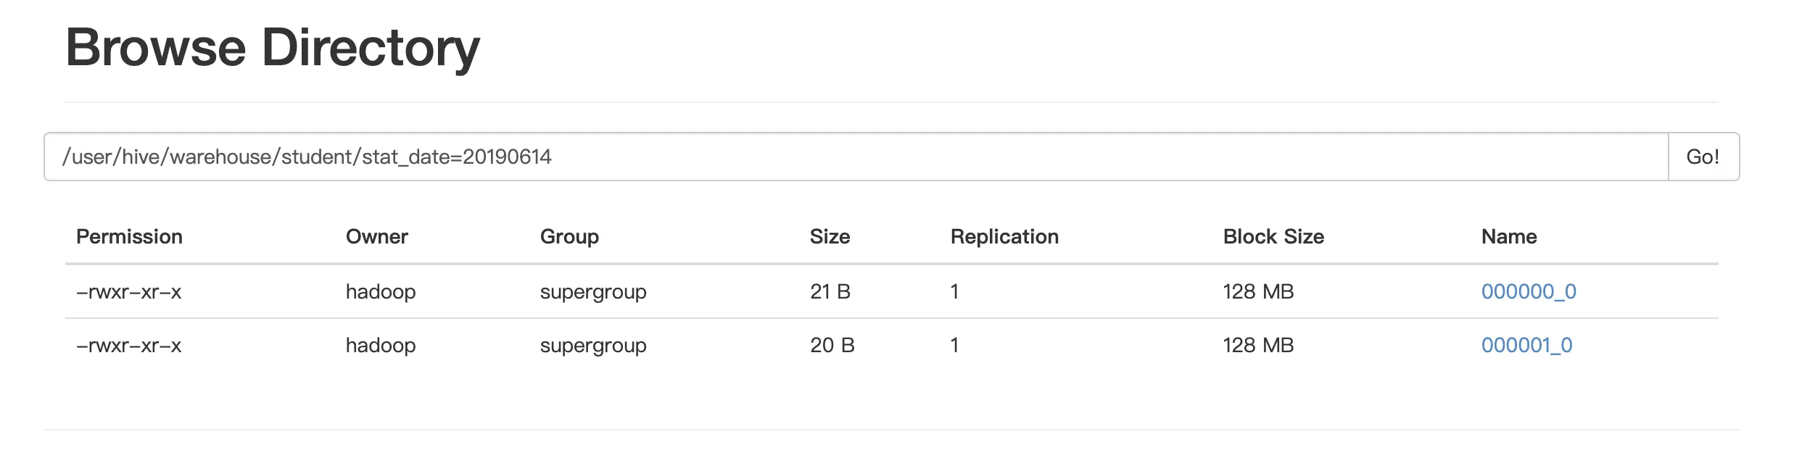Click the Replication column header
Screen dimensions: 1794x458
1004,236
